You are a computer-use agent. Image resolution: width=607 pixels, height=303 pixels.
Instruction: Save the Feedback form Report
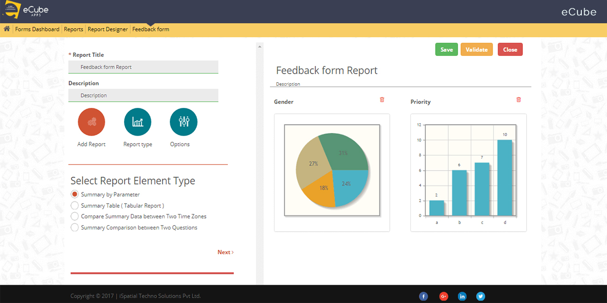point(446,49)
